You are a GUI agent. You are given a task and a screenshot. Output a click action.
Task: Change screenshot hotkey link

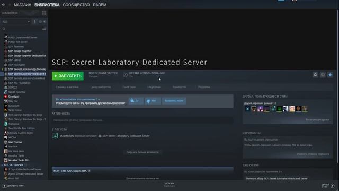313,154
